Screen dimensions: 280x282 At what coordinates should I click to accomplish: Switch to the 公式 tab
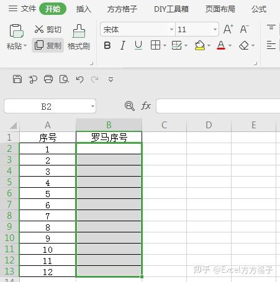click(x=259, y=9)
